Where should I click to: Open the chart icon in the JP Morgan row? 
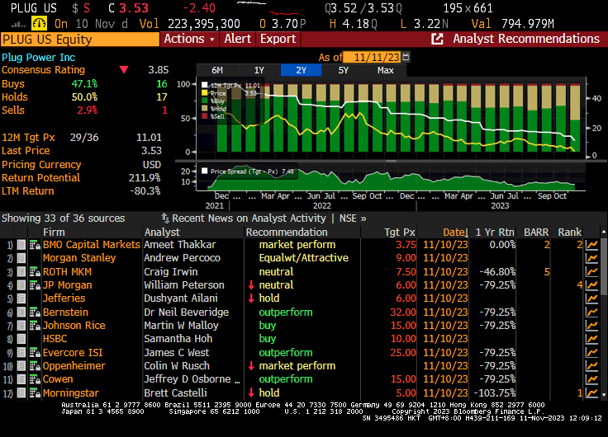(x=591, y=285)
